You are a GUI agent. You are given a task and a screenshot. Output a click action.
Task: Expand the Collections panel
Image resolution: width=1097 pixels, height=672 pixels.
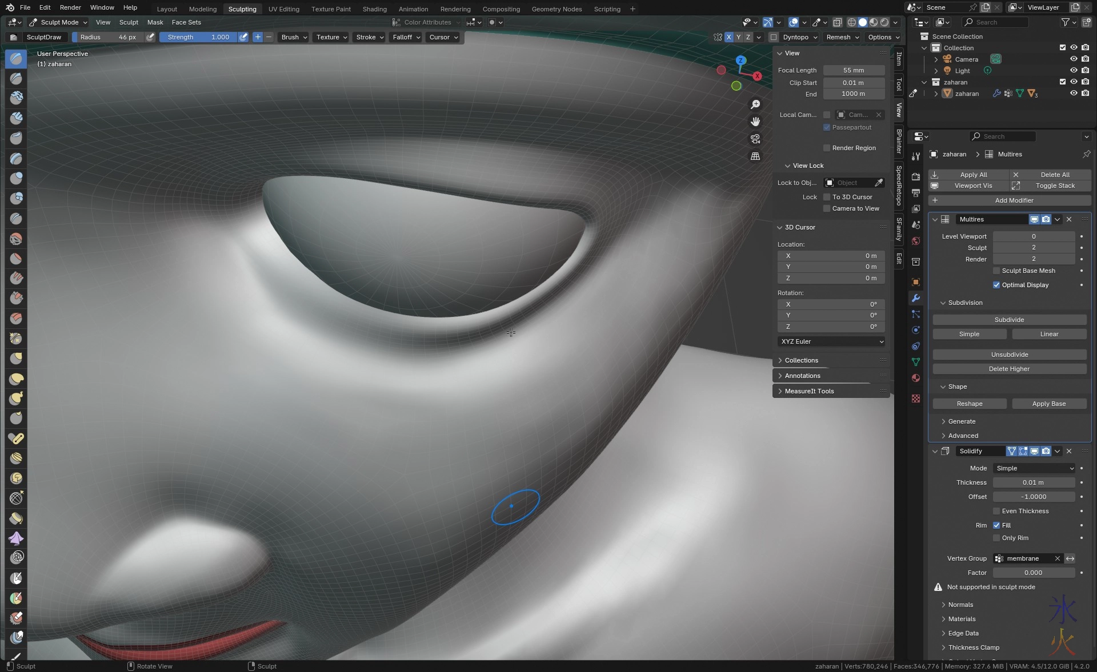(x=802, y=360)
